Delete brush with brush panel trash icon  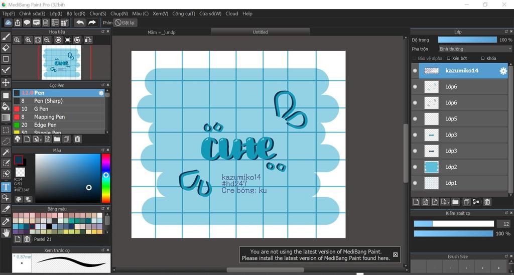click(x=77, y=139)
